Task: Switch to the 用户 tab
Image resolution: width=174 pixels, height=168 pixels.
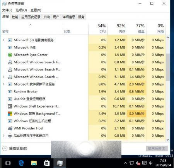Action: [x=56, y=17]
